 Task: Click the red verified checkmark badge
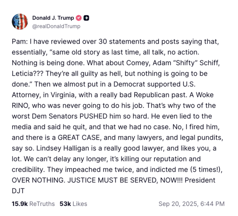coord(79,18)
